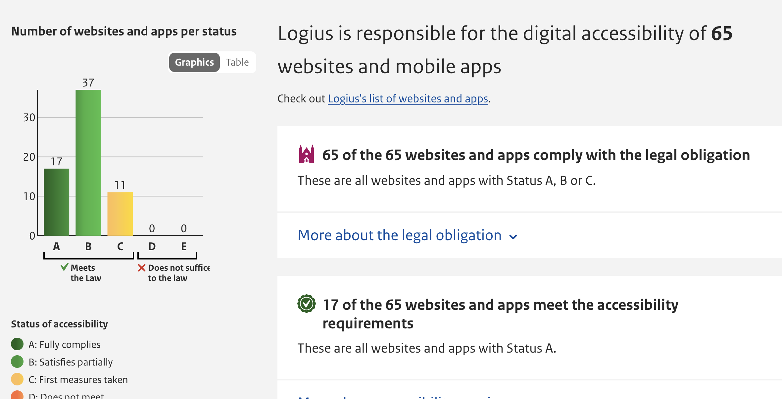This screenshot has height=399, width=782.
Task: Select the yellow bar C showing 11
Action: [x=120, y=214]
